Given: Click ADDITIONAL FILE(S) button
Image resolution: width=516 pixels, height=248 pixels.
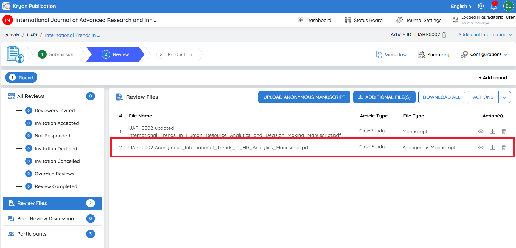Looking at the screenshot, I should (x=384, y=97).
